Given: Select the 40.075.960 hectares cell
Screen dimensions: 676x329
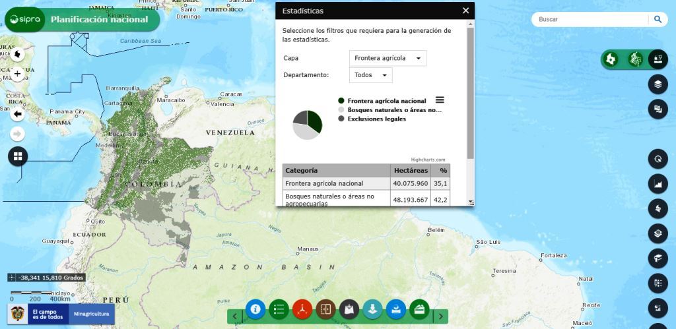Looking at the screenshot, I should click(411, 183).
